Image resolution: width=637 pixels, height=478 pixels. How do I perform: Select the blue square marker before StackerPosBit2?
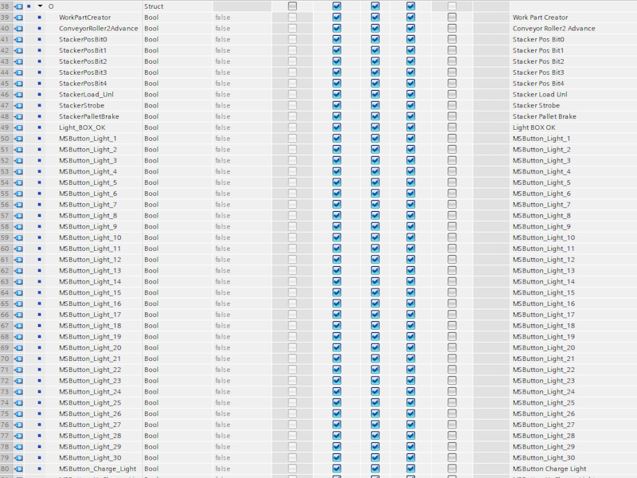tap(39, 61)
